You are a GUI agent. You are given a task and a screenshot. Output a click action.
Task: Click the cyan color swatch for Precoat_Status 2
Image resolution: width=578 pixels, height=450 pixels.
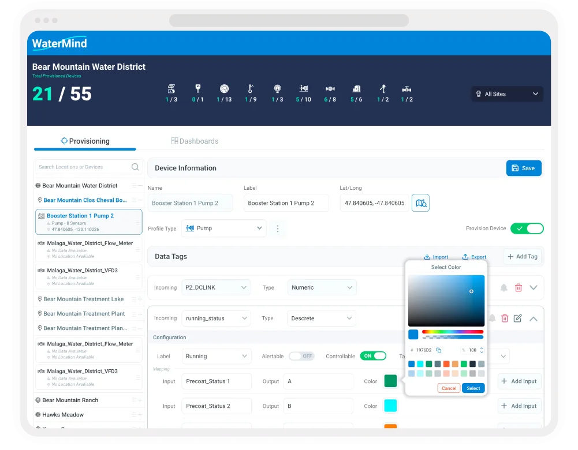[390, 406]
